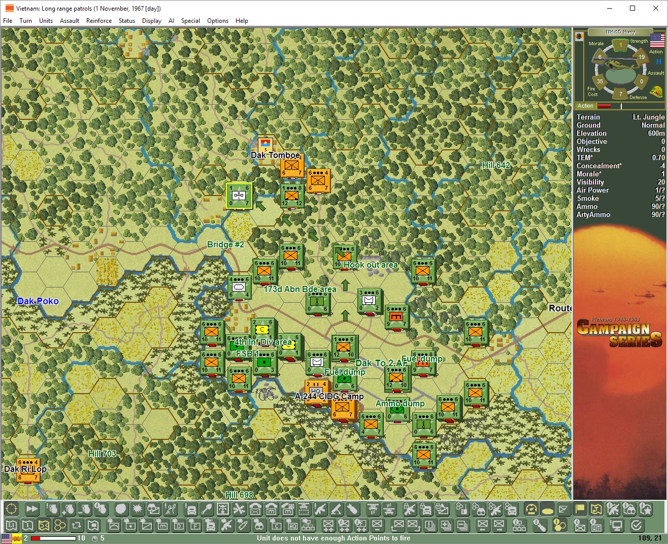Viewport: 668px width, 544px height.
Task: Click the red progress bar in status bar
Action: 53,538
